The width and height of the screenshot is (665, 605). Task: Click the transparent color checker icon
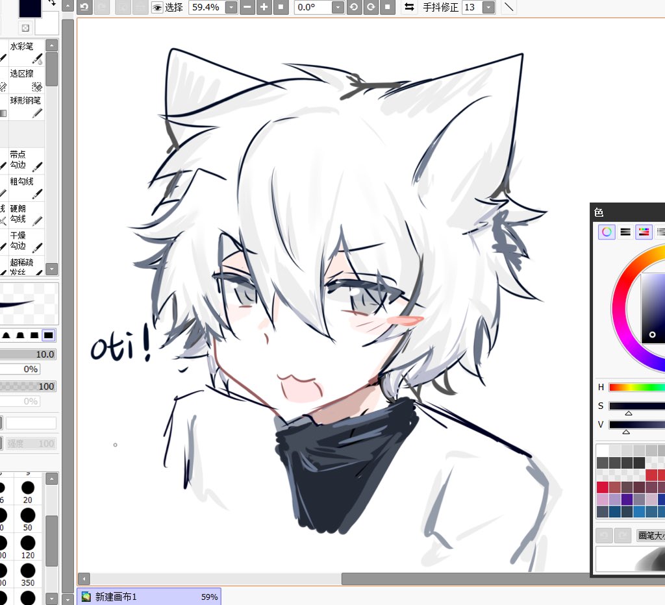click(x=25, y=28)
